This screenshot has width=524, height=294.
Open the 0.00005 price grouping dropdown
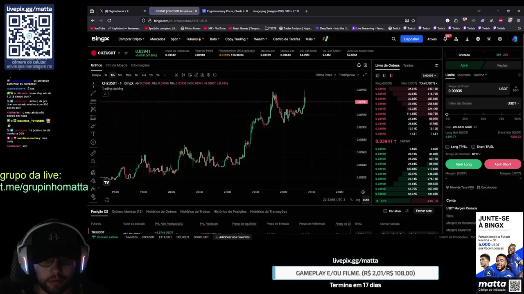coord(430,76)
